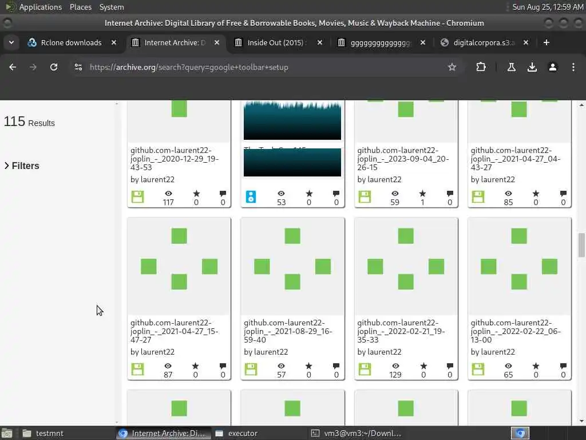
Task: Click favorites star on 2021-08-29 joplin card
Action: pos(308,366)
